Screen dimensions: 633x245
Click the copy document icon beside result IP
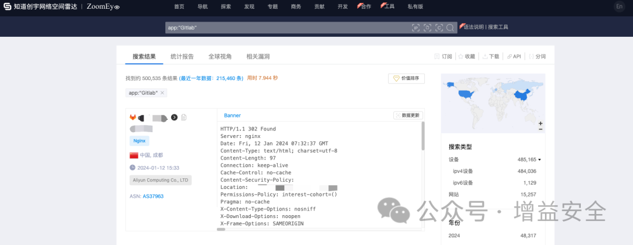tap(183, 118)
